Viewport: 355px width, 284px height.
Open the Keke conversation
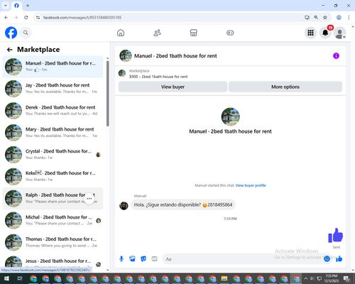[x=53, y=177]
